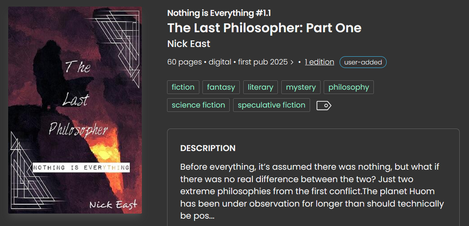
Task: Click Nick East signature on cover image
Action: tap(113, 204)
